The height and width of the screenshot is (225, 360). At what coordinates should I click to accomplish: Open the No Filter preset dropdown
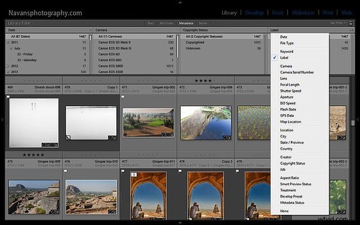[x=338, y=23]
